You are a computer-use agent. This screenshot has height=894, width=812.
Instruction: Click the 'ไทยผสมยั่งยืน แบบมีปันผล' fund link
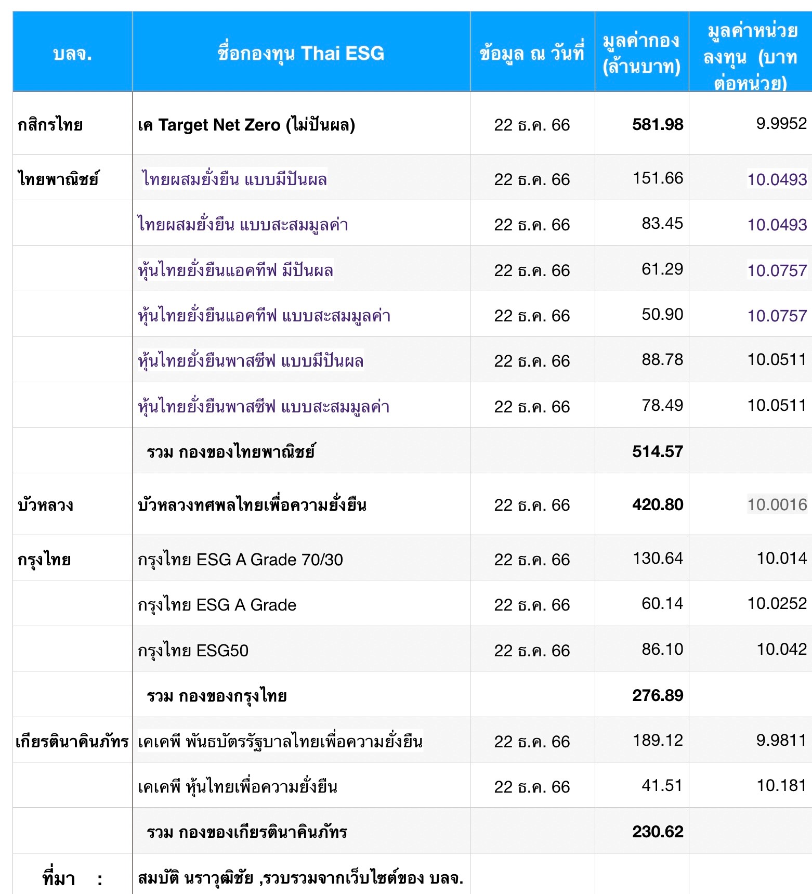pos(235,179)
